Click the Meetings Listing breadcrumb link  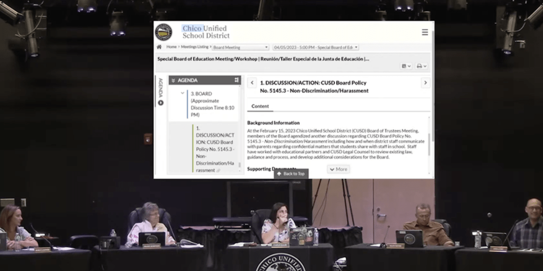[195, 47]
